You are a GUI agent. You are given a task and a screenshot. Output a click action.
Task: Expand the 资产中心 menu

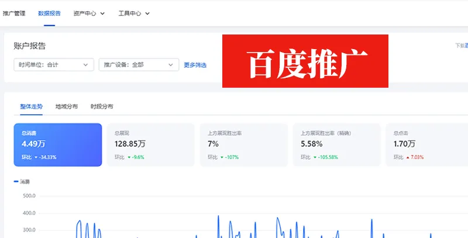(x=89, y=13)
